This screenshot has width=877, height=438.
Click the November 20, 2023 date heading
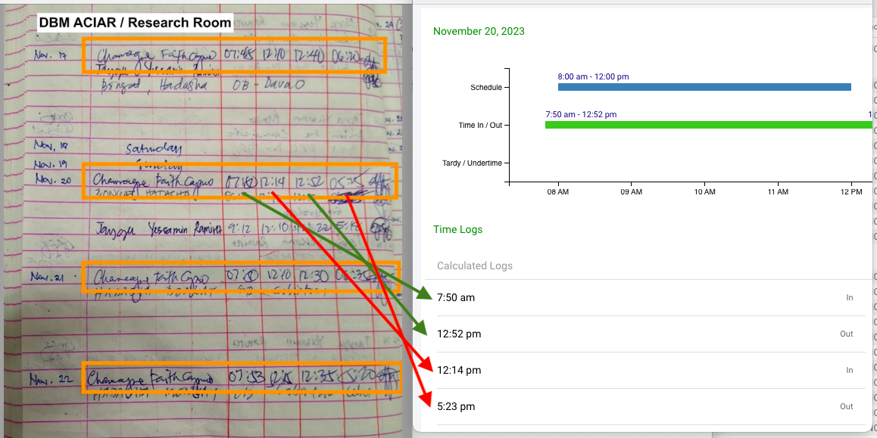(479, 31)
